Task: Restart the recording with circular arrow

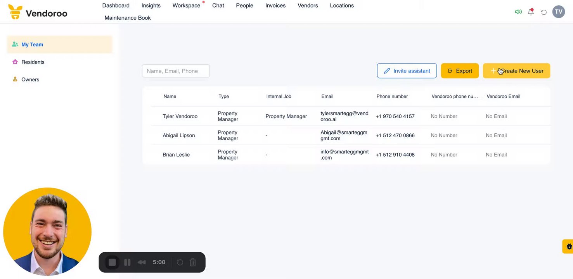Action: point(180,262)
